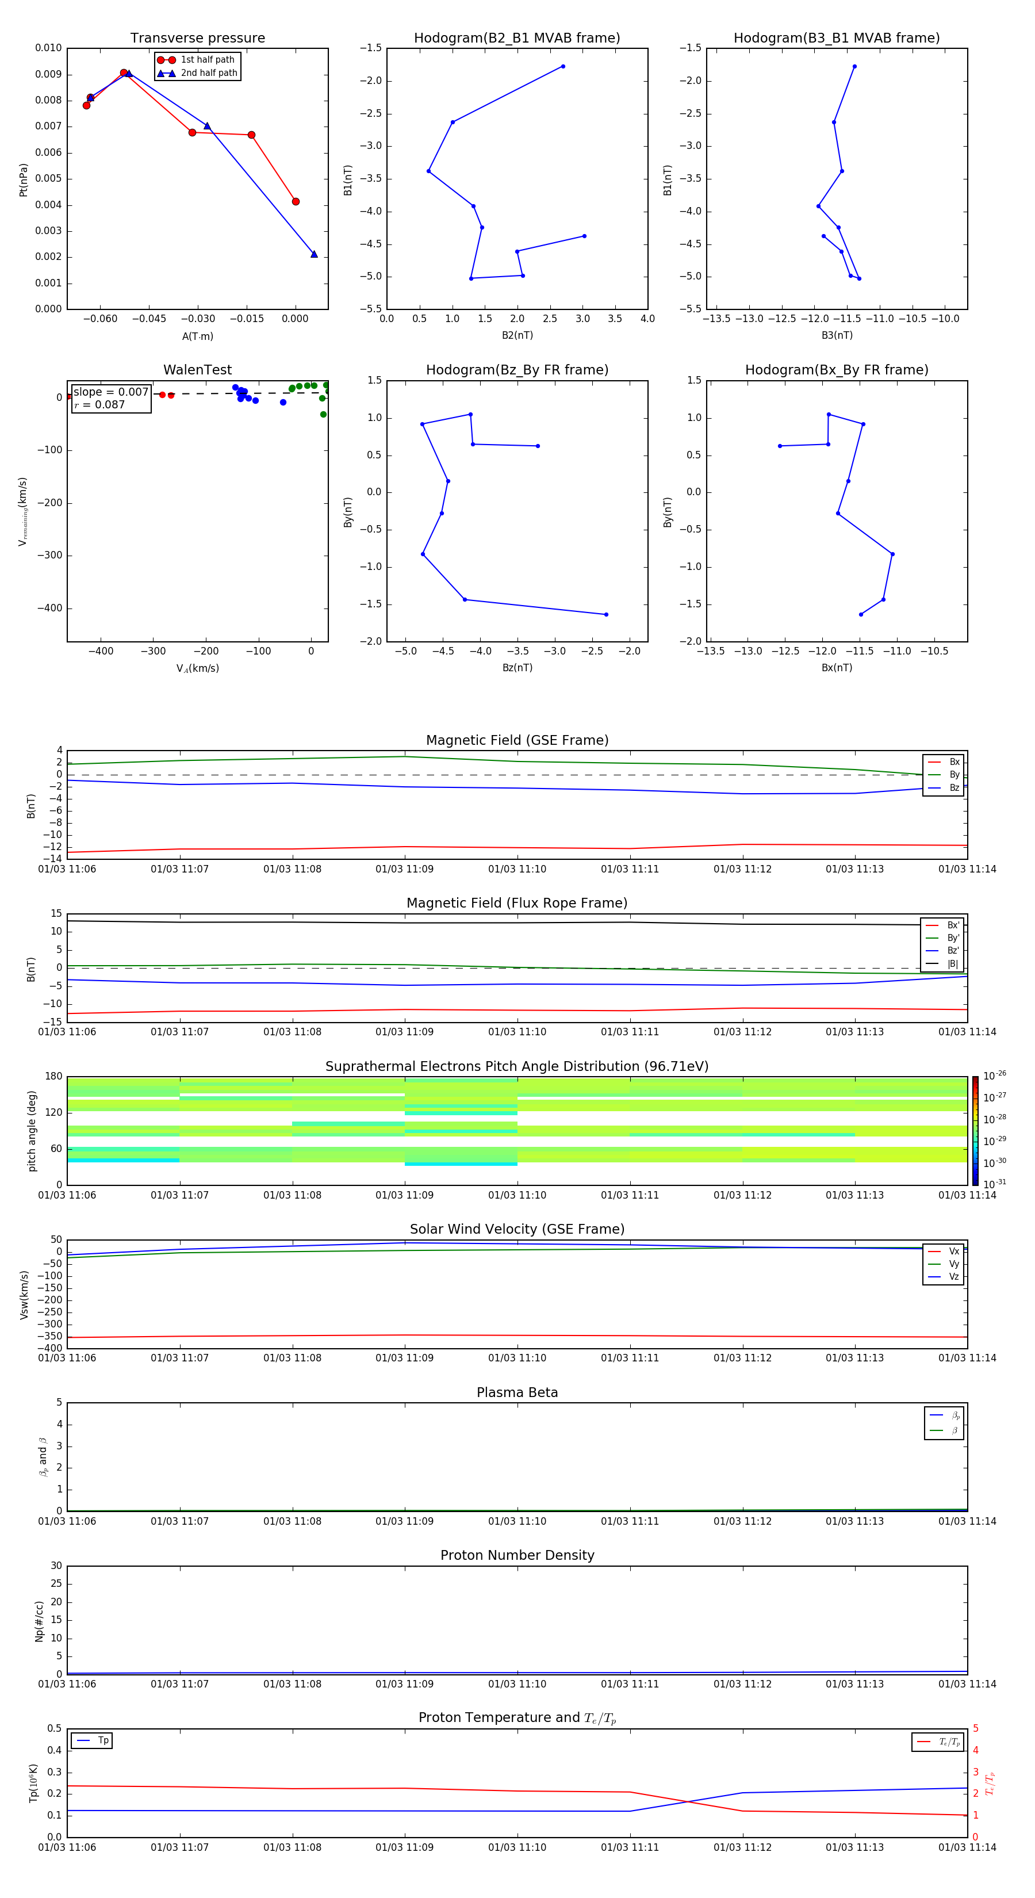Click the B2(nT) axis label
The height and width of the screenshot is (1898, 1035).
517,335
